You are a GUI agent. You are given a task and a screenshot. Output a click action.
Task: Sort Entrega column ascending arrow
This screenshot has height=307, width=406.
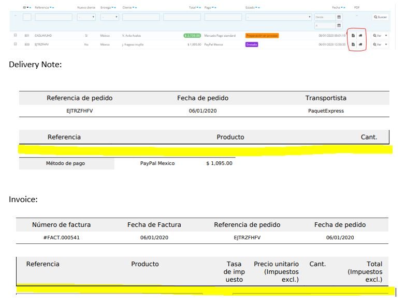(x=115, y=7)
